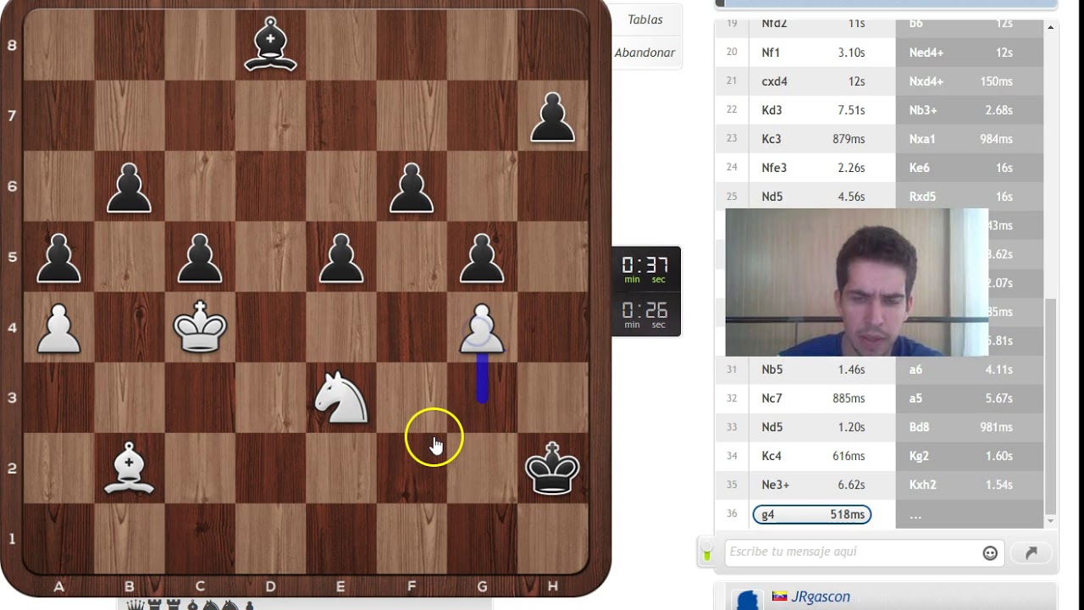1084x610 pixels.
Task: Select Black's move 31 a6
Action: [968, 369]
